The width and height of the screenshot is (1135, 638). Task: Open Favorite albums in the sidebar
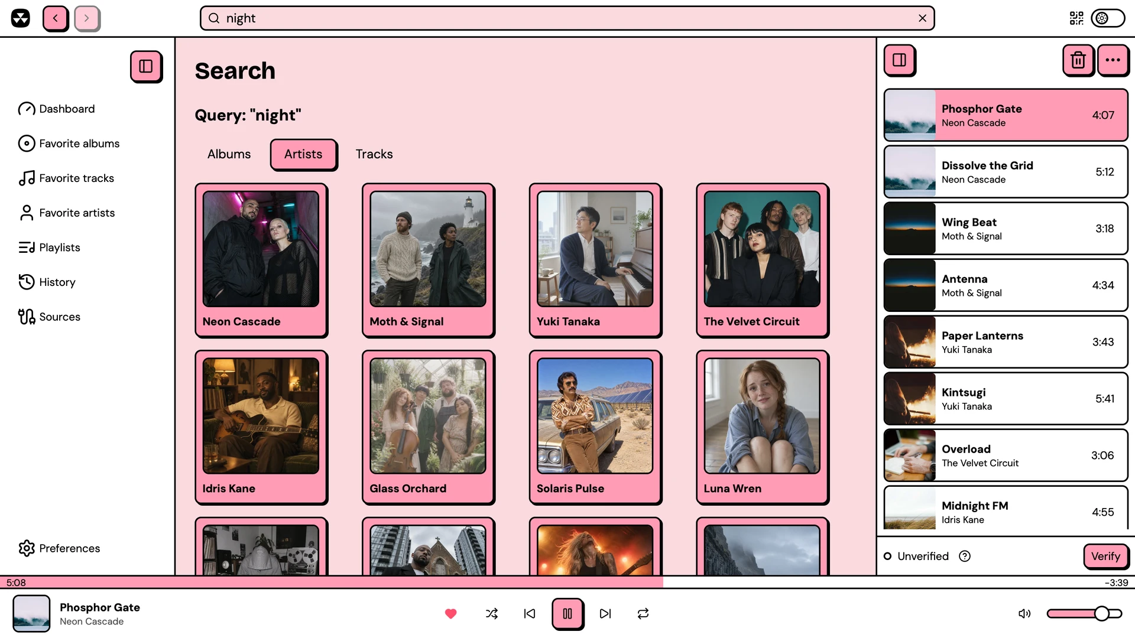(69, 144)
